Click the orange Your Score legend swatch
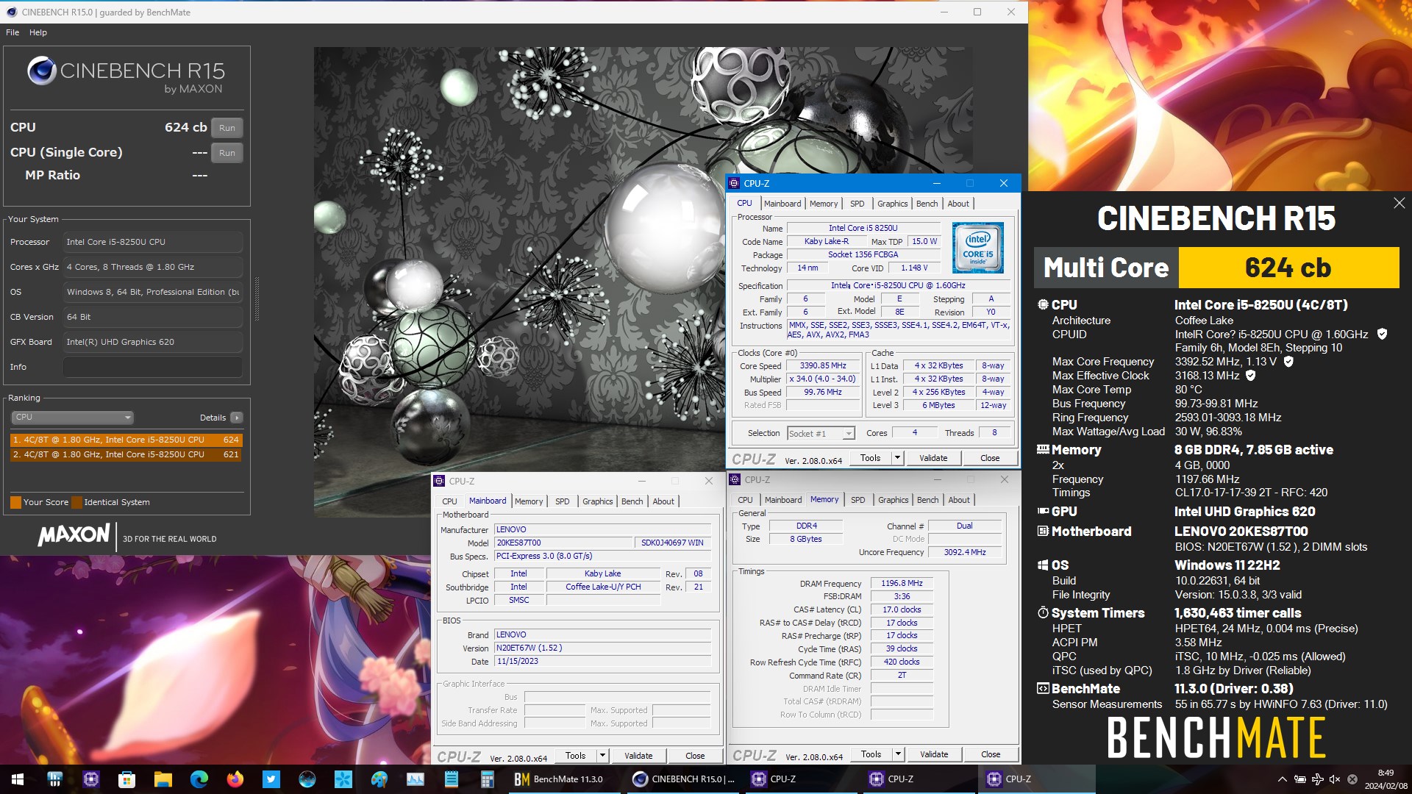The width and height of the screenshot is (1412, 794). pyautogui.click(x=15, y=502)
